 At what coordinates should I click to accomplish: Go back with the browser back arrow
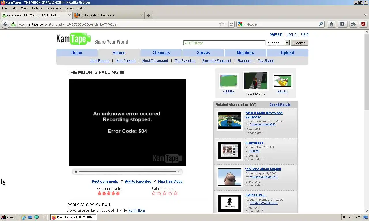(5, 24)
